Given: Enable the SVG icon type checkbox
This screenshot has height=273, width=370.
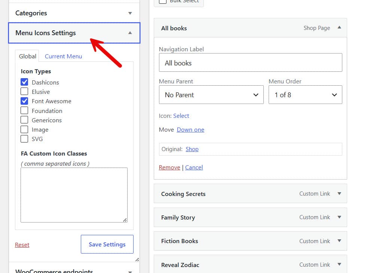Looking at the screenshot, I should 24,139.
